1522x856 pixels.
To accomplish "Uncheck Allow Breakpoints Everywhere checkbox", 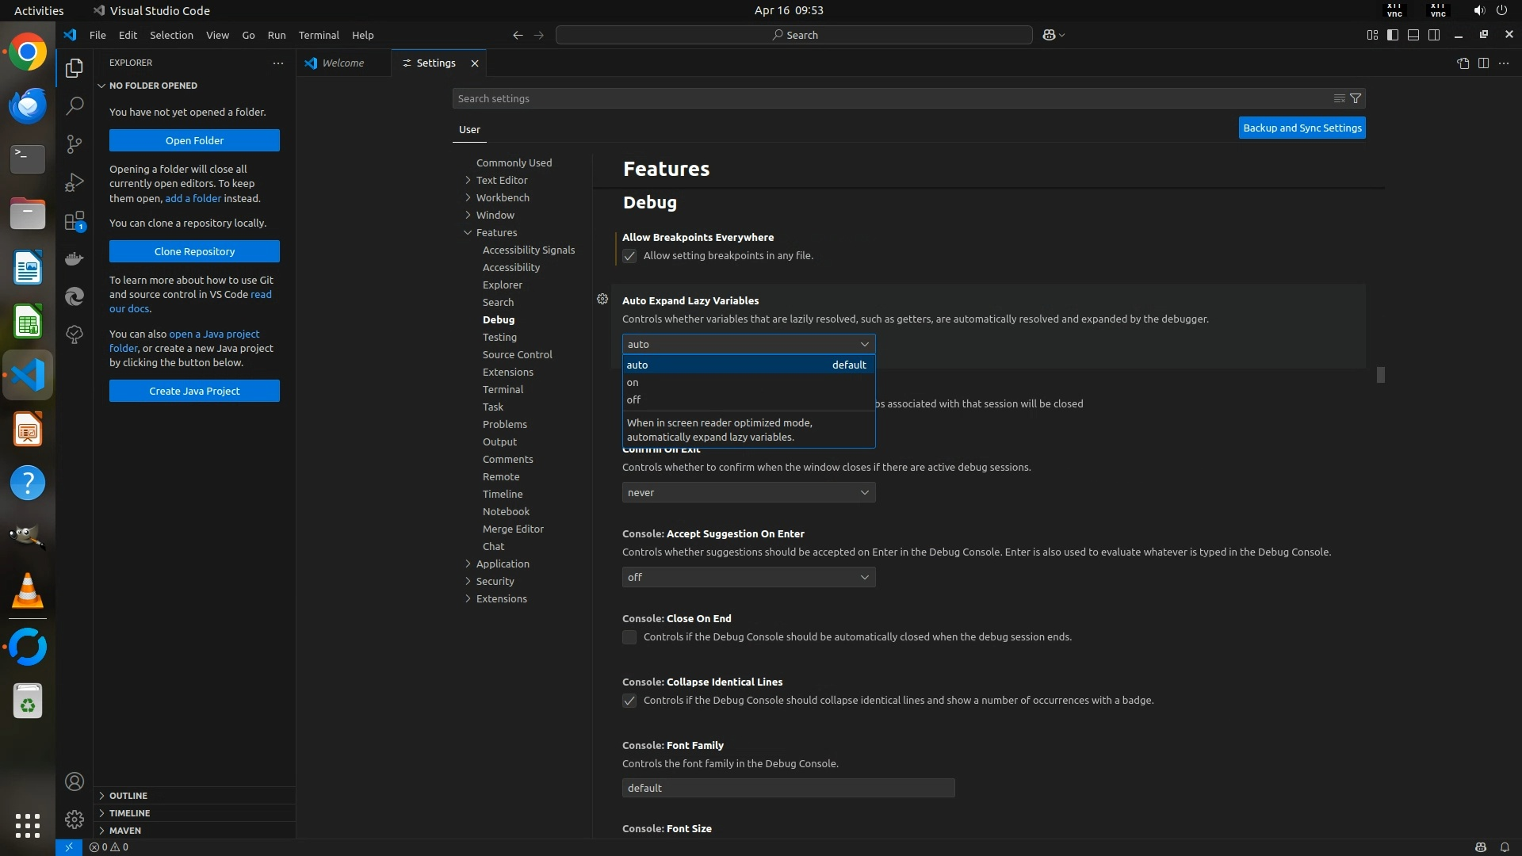I will tap(629, 256).
